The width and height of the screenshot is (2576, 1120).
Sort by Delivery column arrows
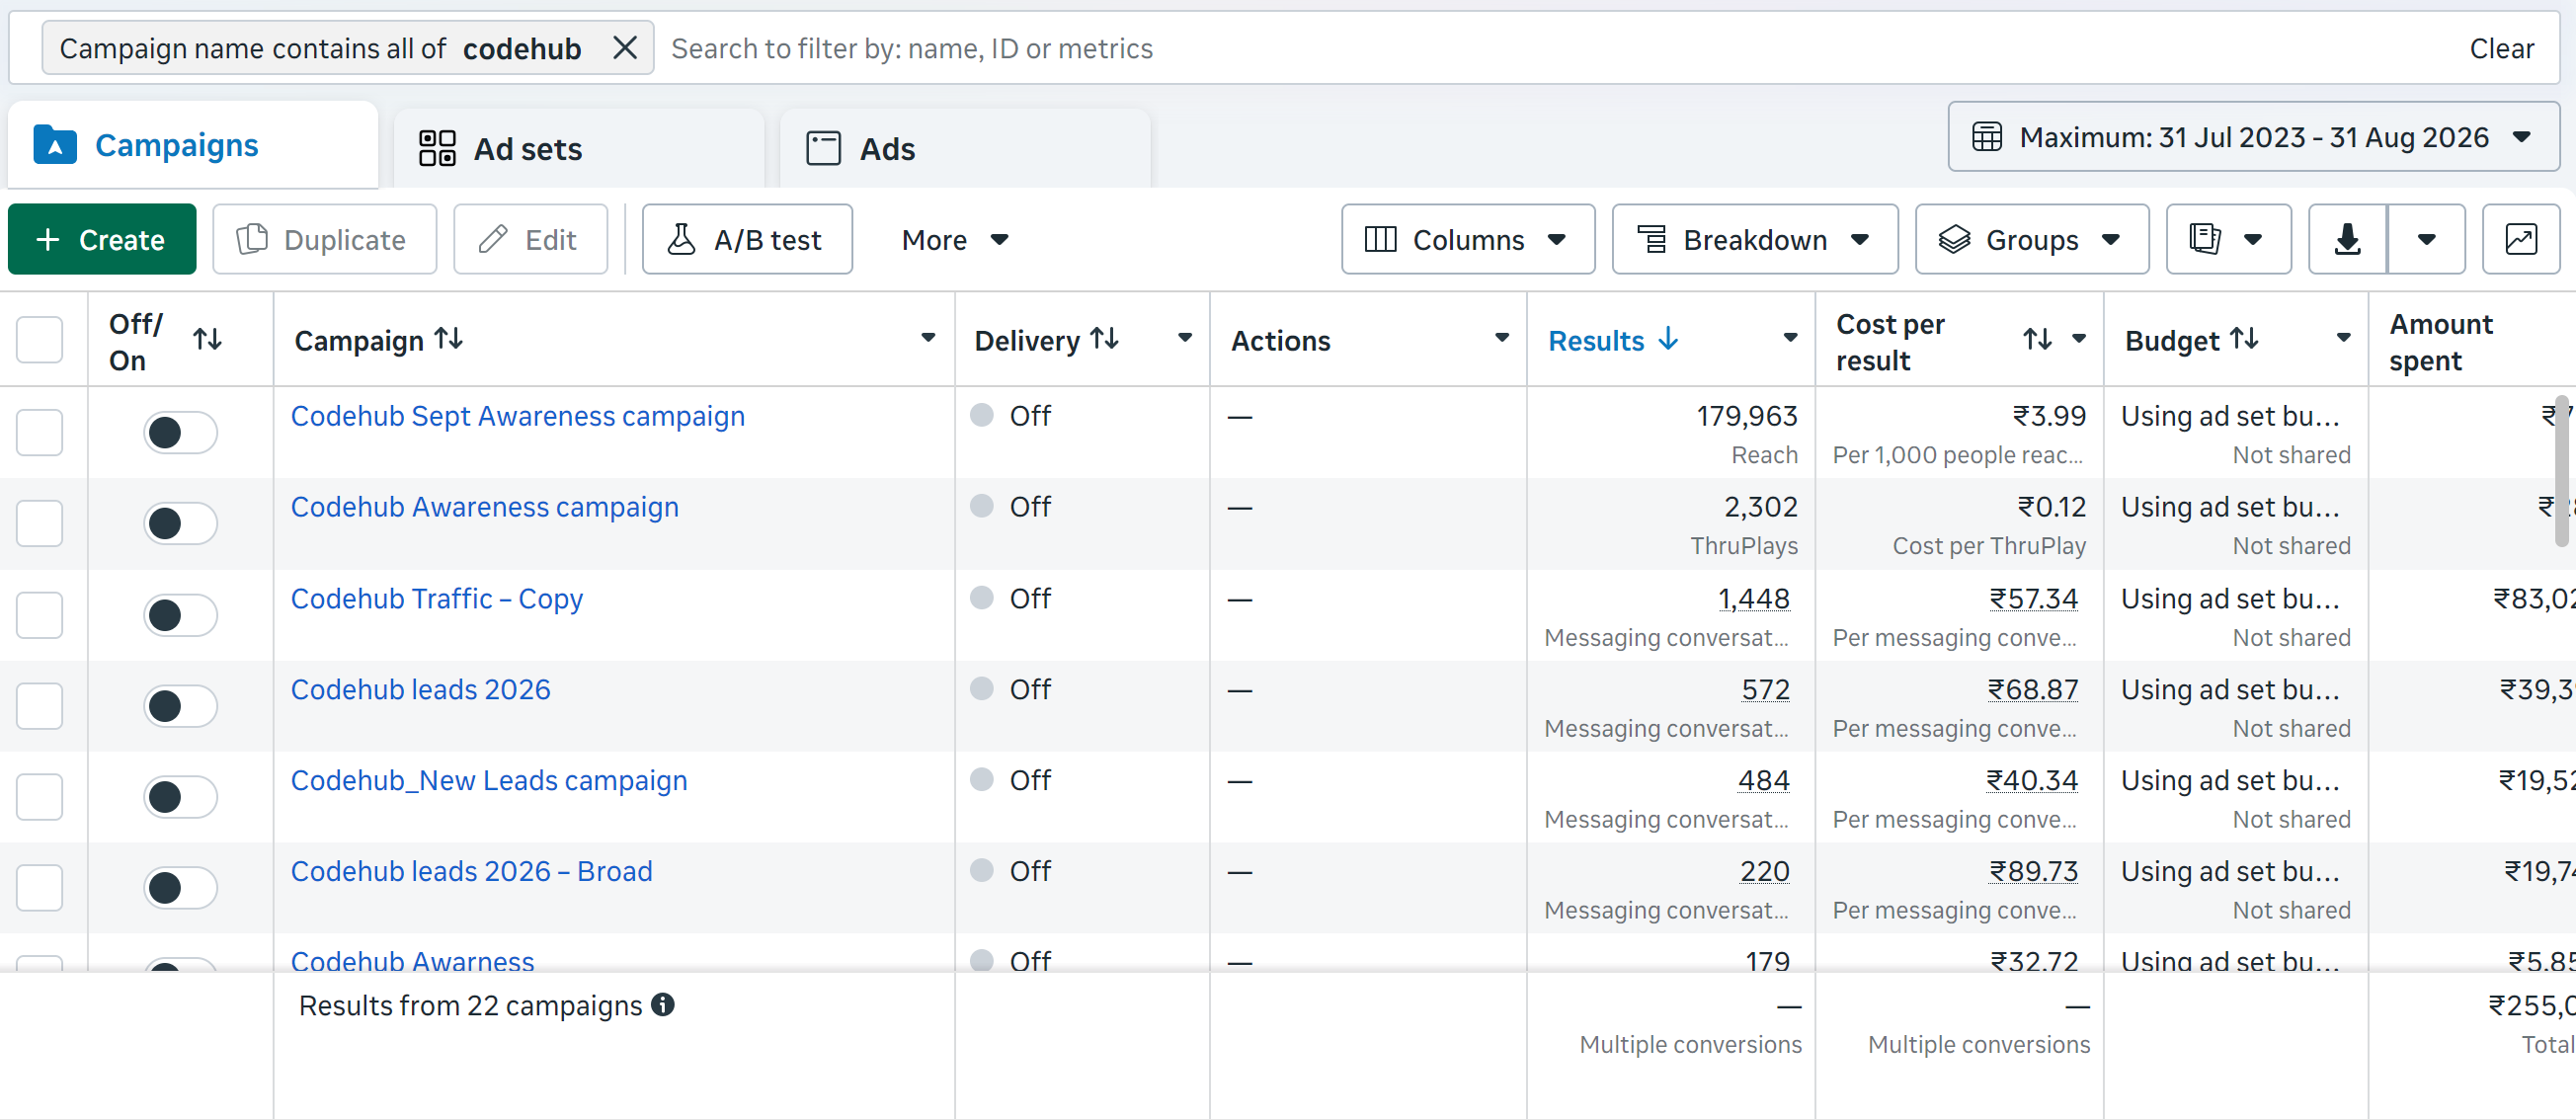[1104, 340]
